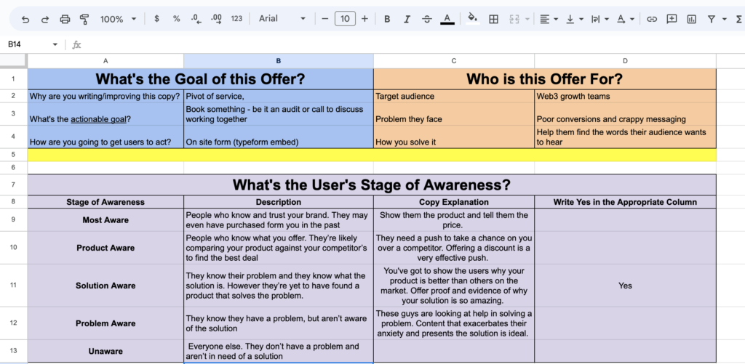
Task: Toggle strikethrough formatting
Action: pos(426,19)
